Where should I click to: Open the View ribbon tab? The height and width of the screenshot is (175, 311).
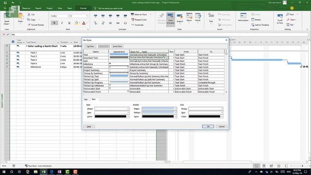[x=60, y=8]
